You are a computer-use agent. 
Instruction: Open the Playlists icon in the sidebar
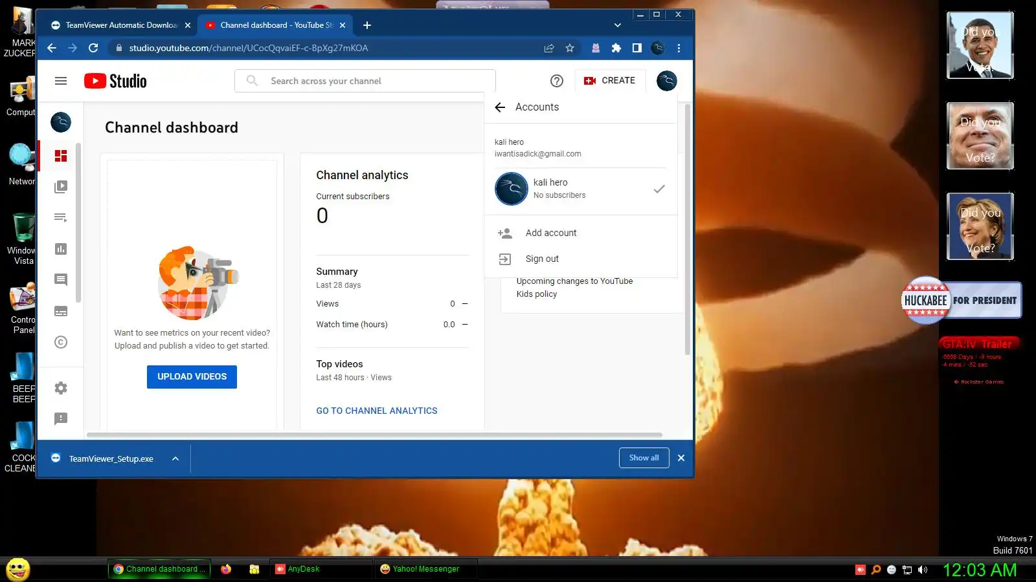[x=61, y=218]
